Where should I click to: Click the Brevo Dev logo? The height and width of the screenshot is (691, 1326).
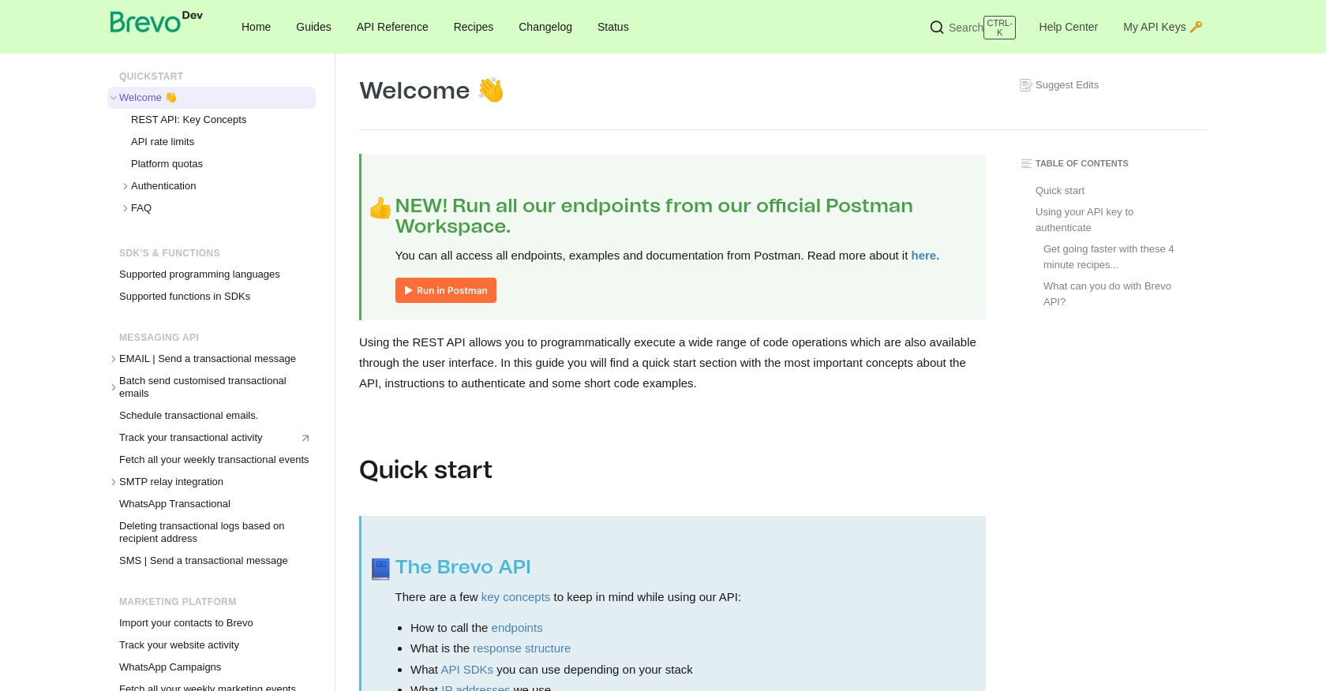tap(156, 22)
